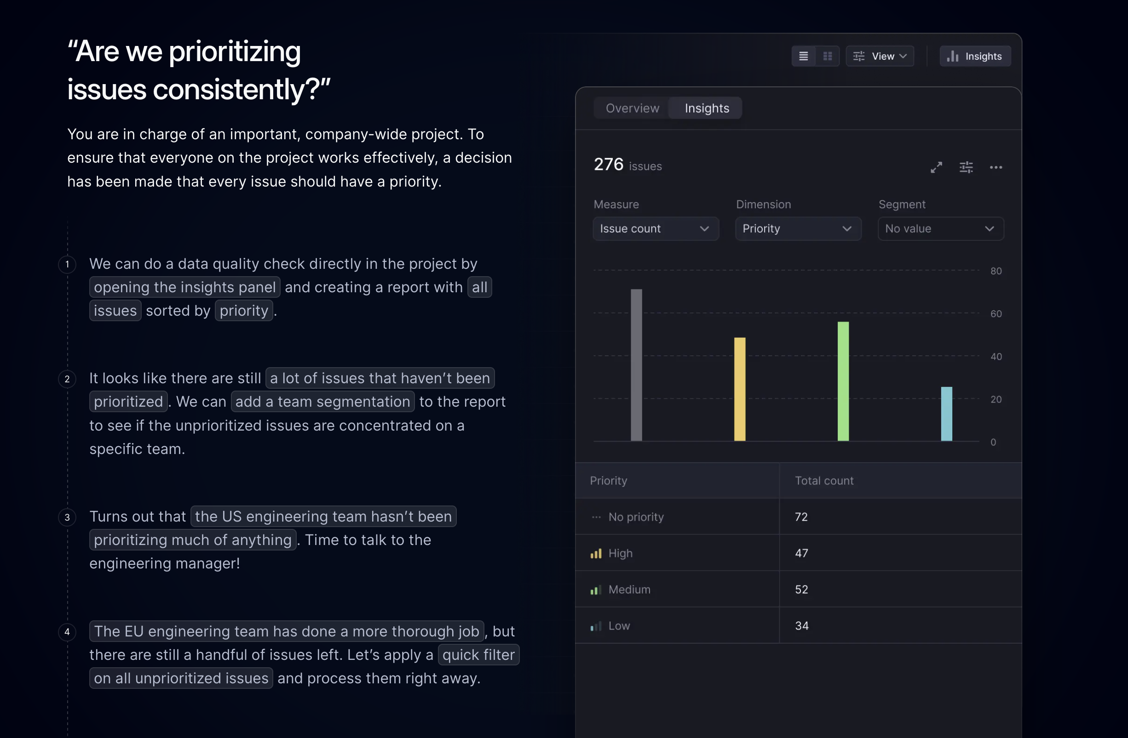The height and width of the screenshot is (738, 1128).
Task: Click the 276 issues count
Action: point(627,165)
